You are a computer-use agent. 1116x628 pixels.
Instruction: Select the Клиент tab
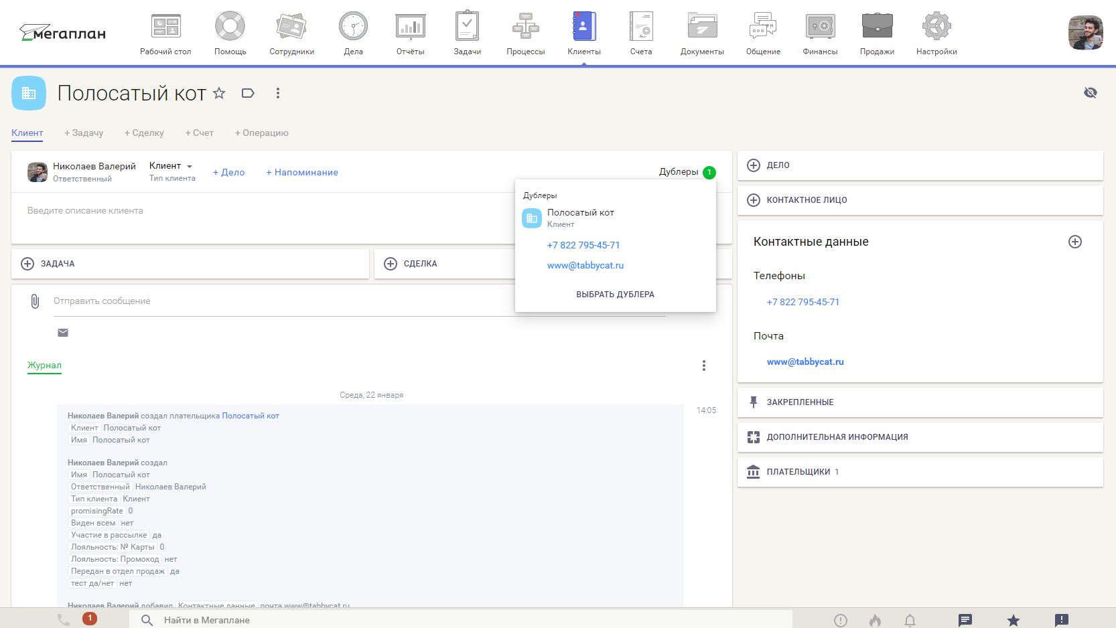point(27,133)
